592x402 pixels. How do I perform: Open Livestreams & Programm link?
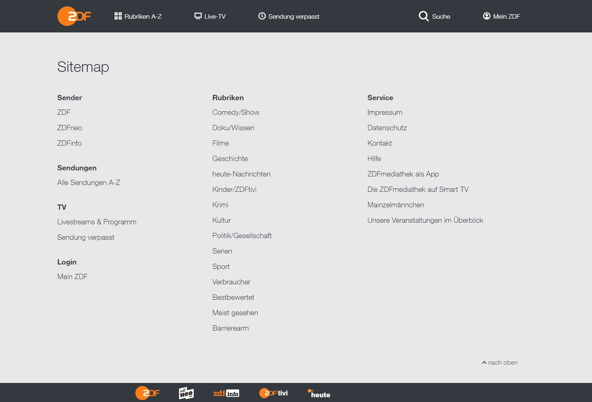(x=97, y=222)
